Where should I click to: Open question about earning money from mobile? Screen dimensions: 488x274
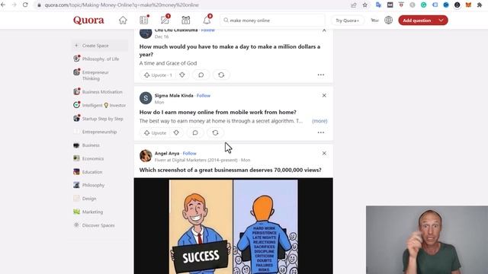[x=218, y=112]
